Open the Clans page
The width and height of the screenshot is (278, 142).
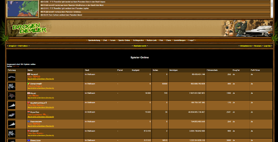(169, 40)
